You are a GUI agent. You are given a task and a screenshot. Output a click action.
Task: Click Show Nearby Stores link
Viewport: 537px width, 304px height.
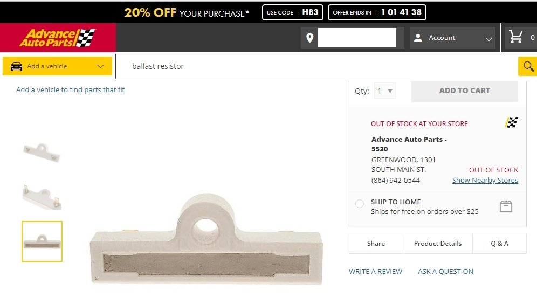tap(485, 181)
